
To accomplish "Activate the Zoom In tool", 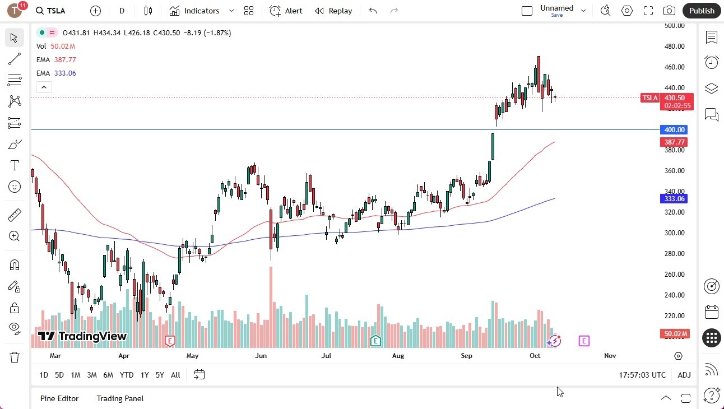I will pyautogui.click(x=15, y=236).
